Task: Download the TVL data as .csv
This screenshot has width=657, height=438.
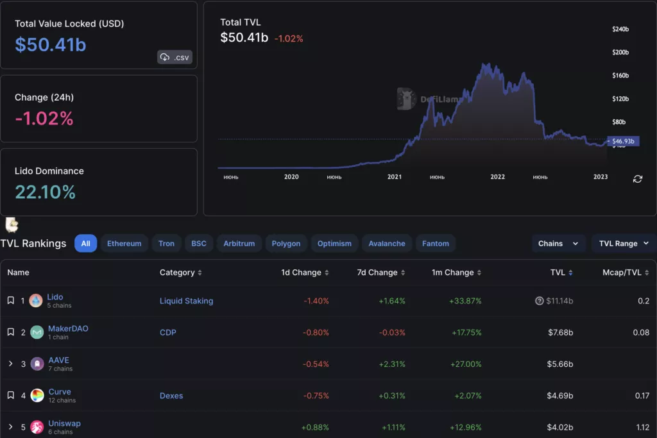Action: (175, 57)
